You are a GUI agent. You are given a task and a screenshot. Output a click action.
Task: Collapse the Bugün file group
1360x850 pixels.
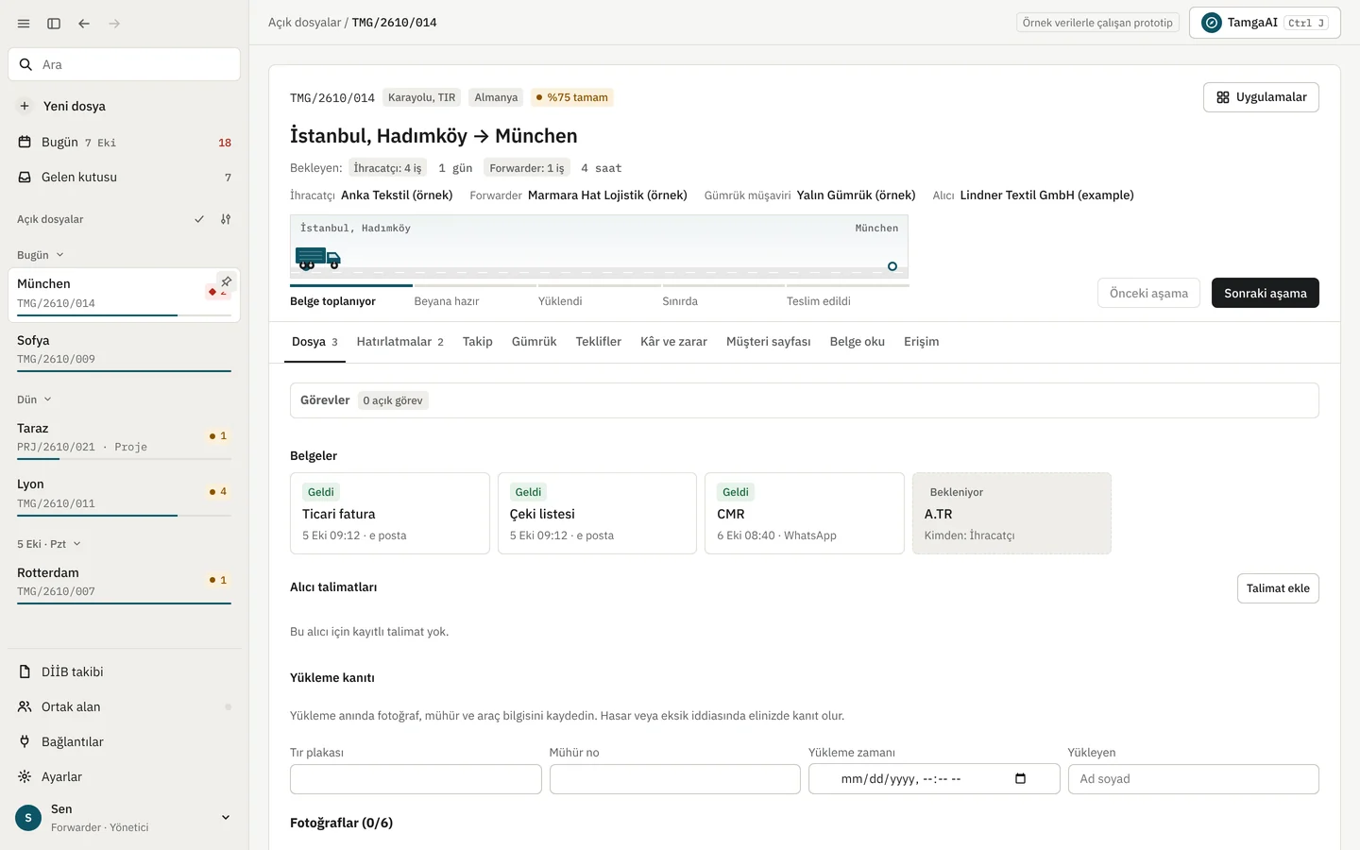pos(41,255)
